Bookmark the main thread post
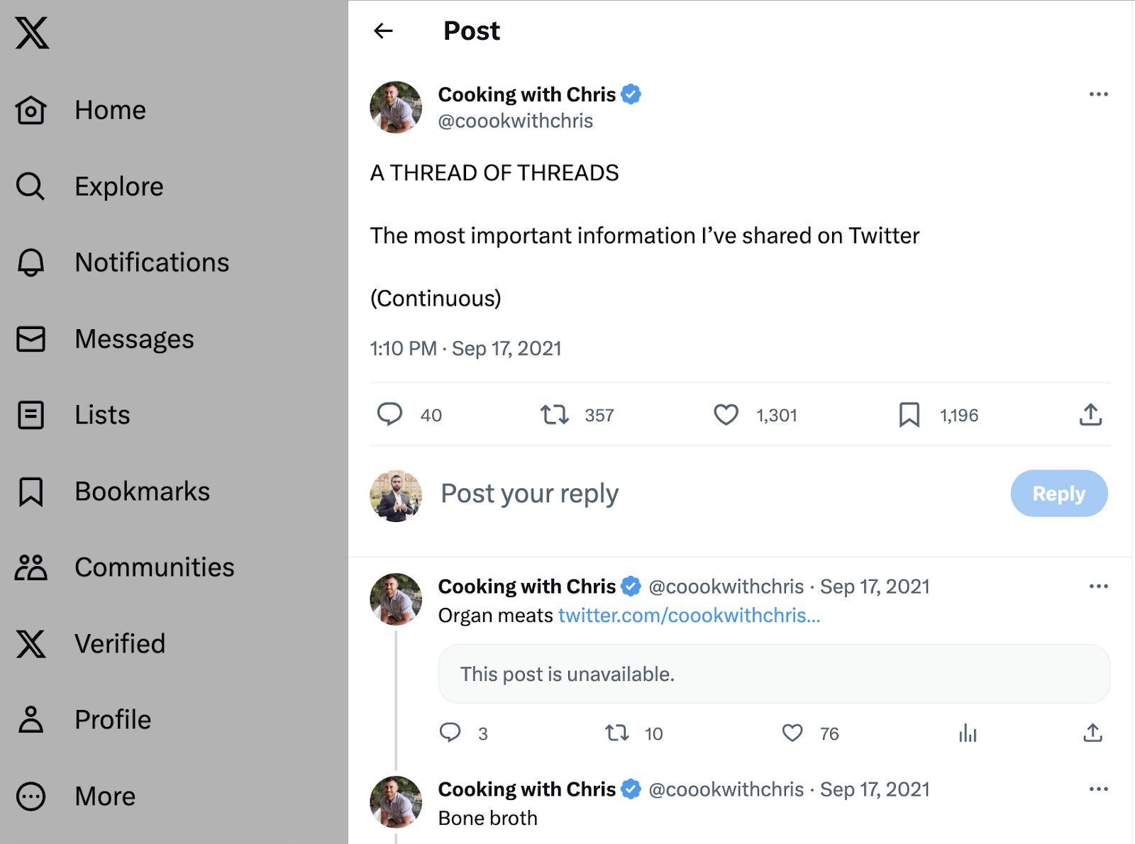The width and height of the screenshot is (1135, 844). (x=910, y=415)
